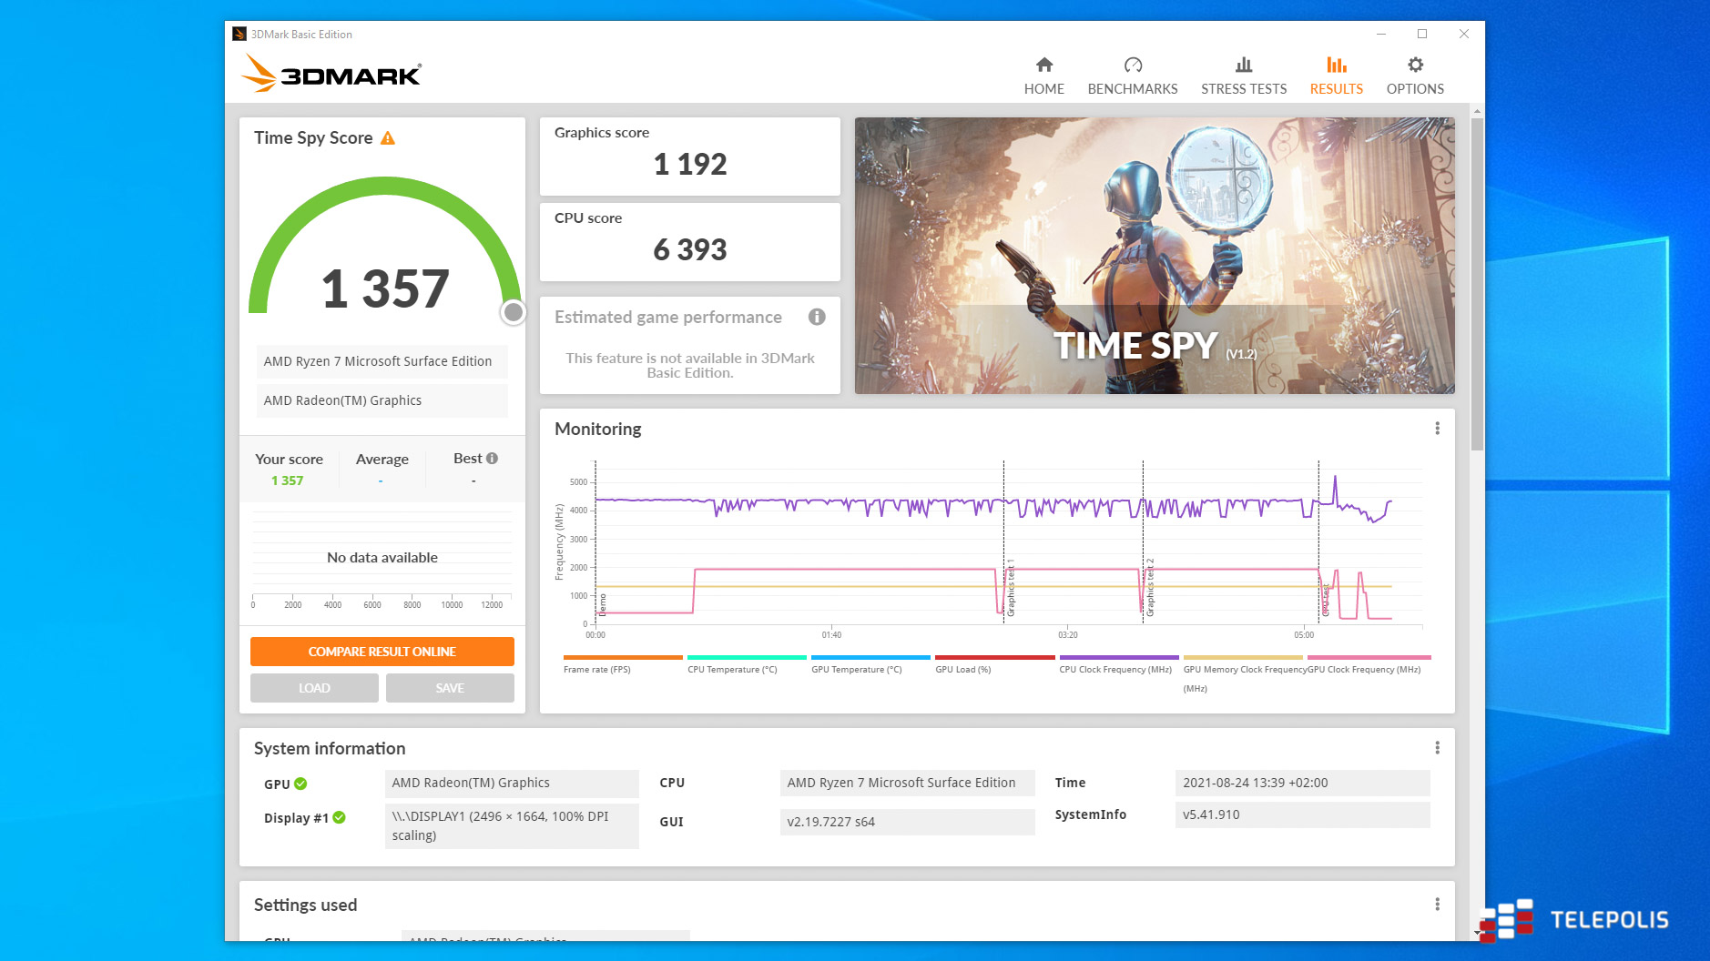Click Compare Result Online button
This screenshot has height=961, width=1710.
[382, 652]
